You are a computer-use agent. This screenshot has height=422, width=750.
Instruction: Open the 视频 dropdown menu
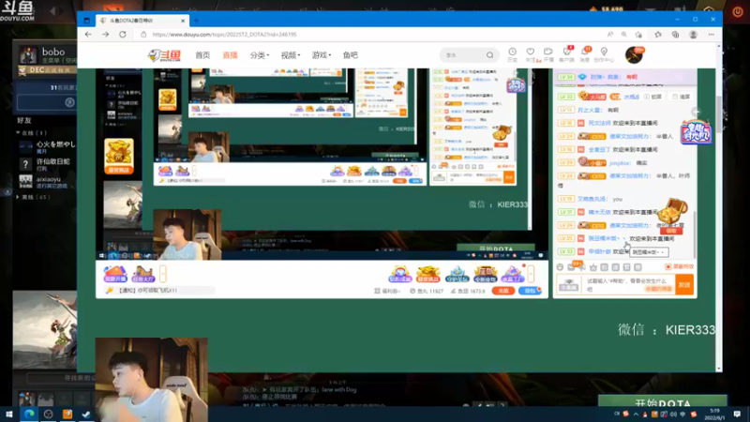290,55
